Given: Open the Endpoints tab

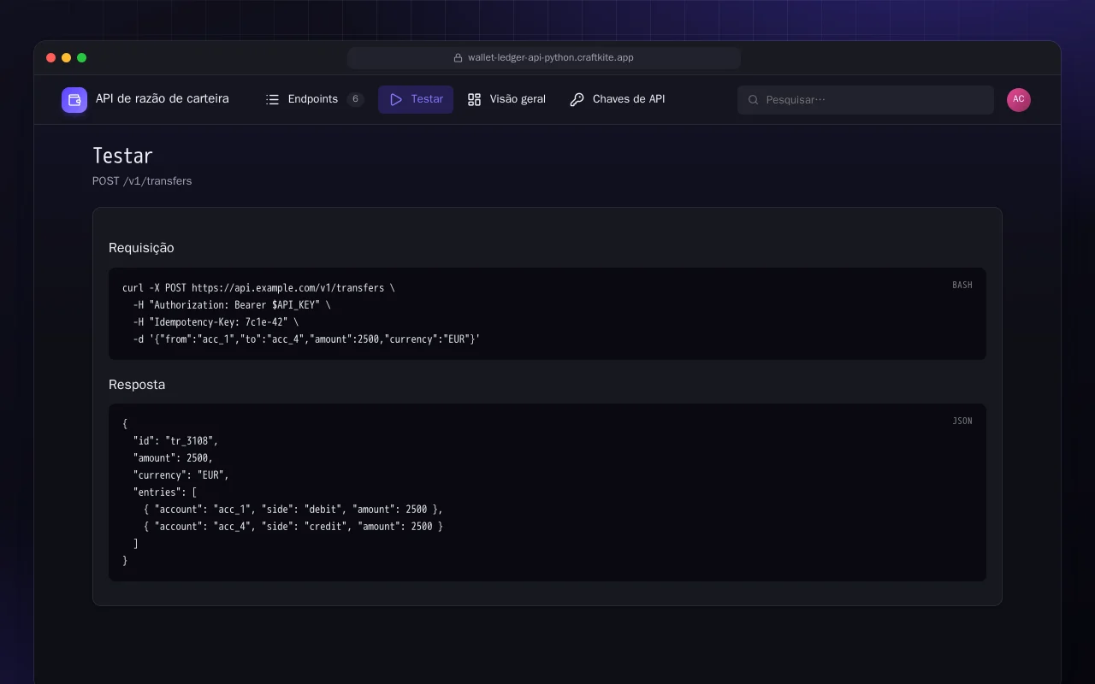Looking at the screenshot, I should [315, 99].
